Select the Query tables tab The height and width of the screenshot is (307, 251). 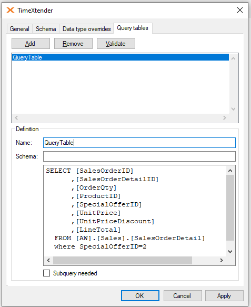coord(133,28)
